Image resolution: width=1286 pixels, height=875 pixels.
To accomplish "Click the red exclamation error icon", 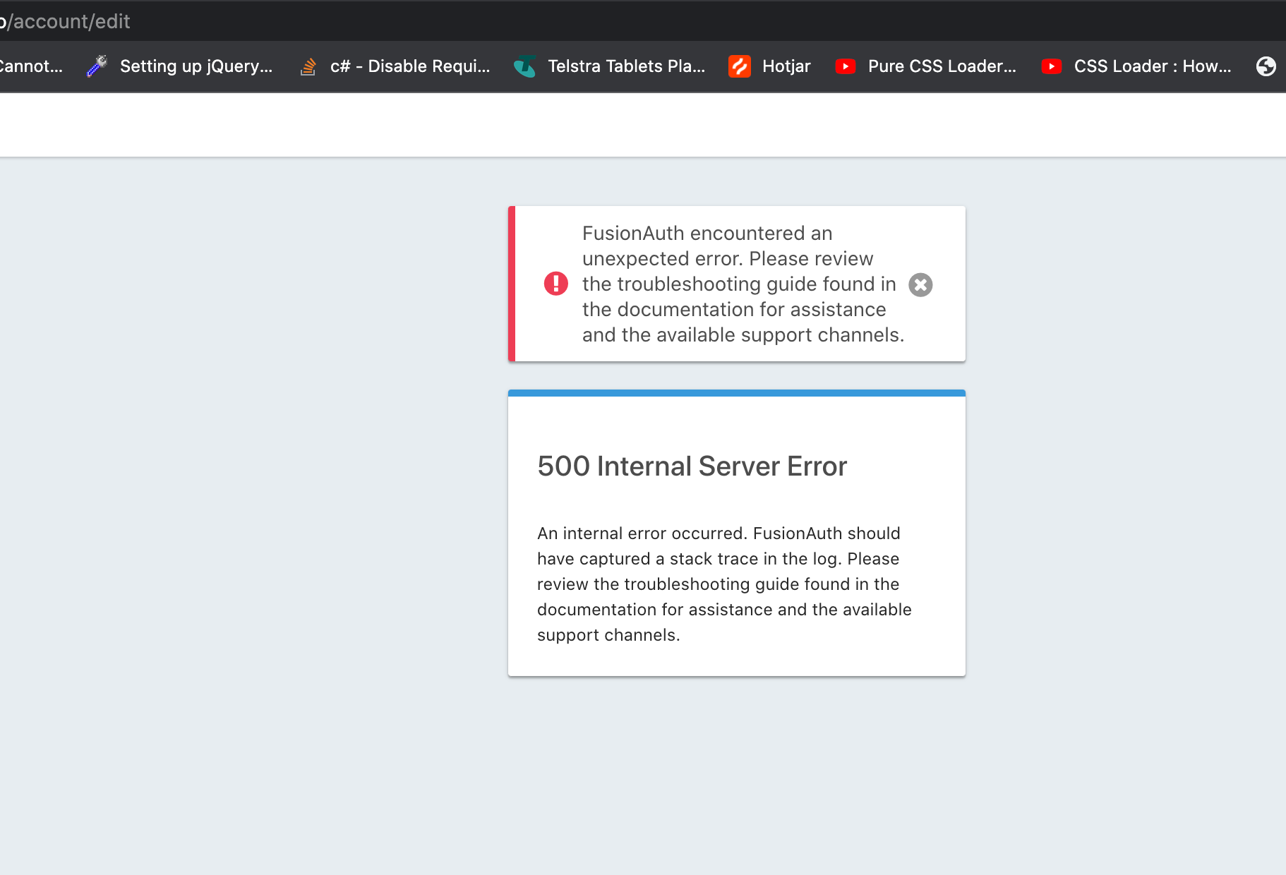I will (x=556, y=284).
